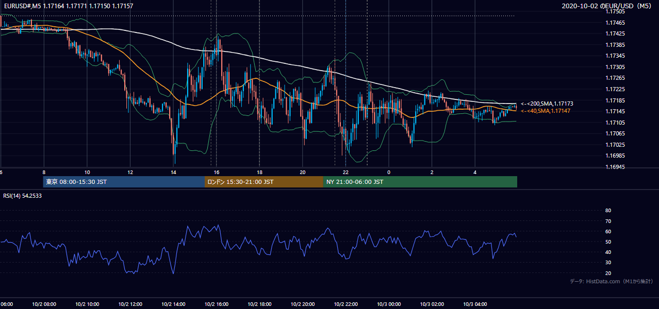The width and height of the screenshot is (659, 309).
Task: Click hour label 4 under the price chart
Action: pos(475,172)
